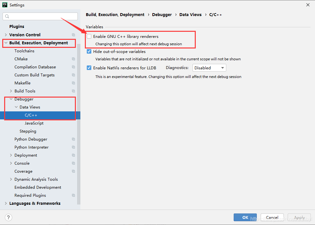315x225 pixels.
Task: Expand Dynamic Analysis Tools node
Action: coord(11,179)
